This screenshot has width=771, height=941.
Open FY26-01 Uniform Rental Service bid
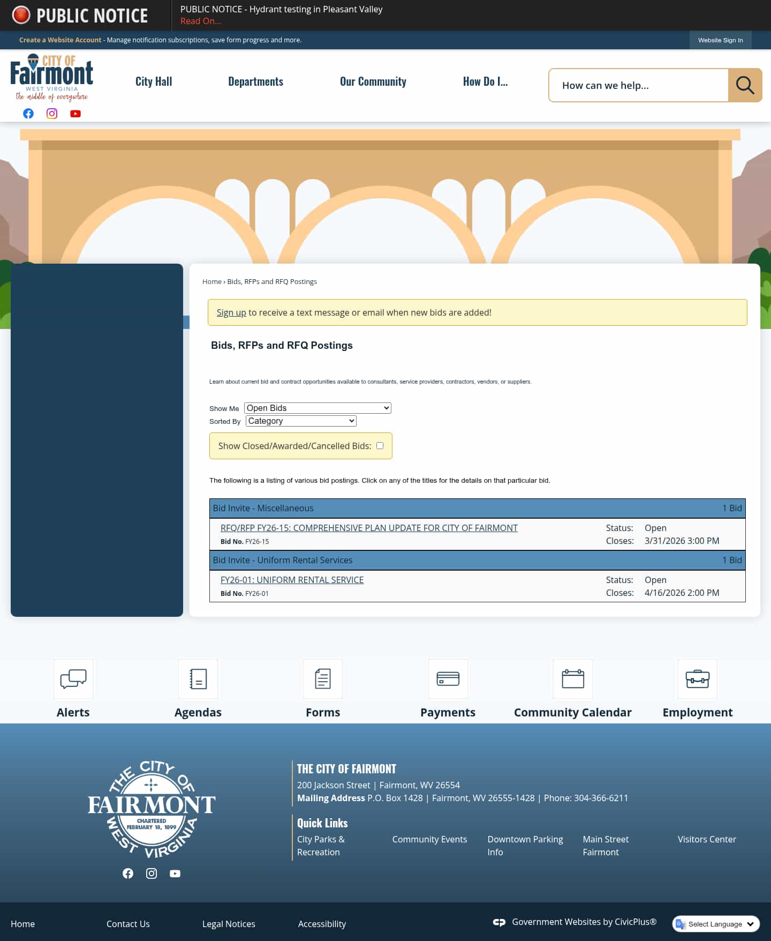pos(292,580)
